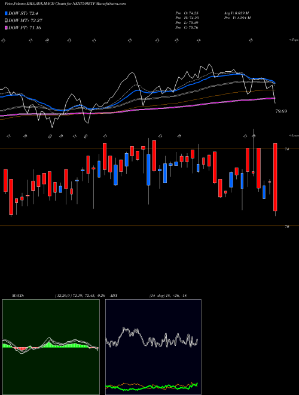Image resolution: width=299 pixels, height=395 pixels.
Task: Select the 'DOW ST: 72.4' legend label
Action: point(23,13)
